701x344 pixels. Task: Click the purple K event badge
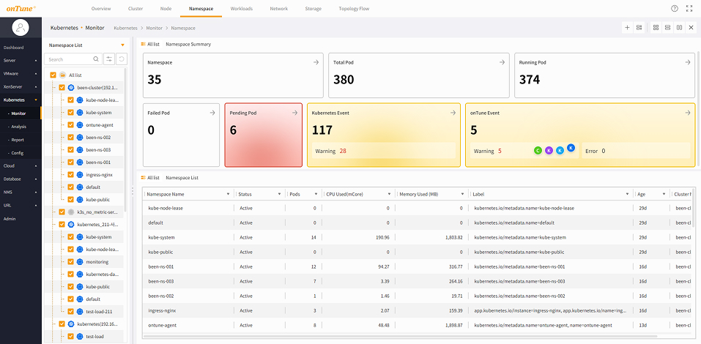549,151
